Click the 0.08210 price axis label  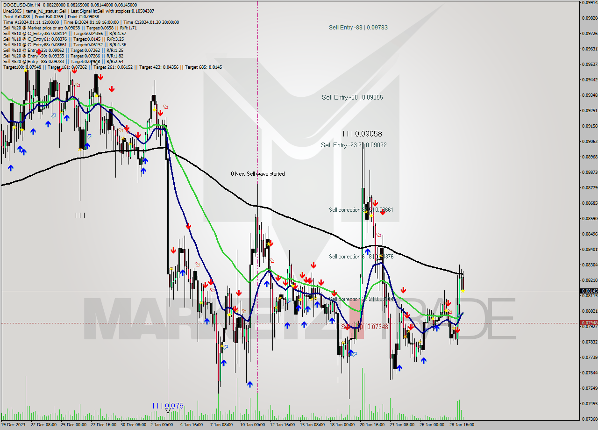(590, 280)
